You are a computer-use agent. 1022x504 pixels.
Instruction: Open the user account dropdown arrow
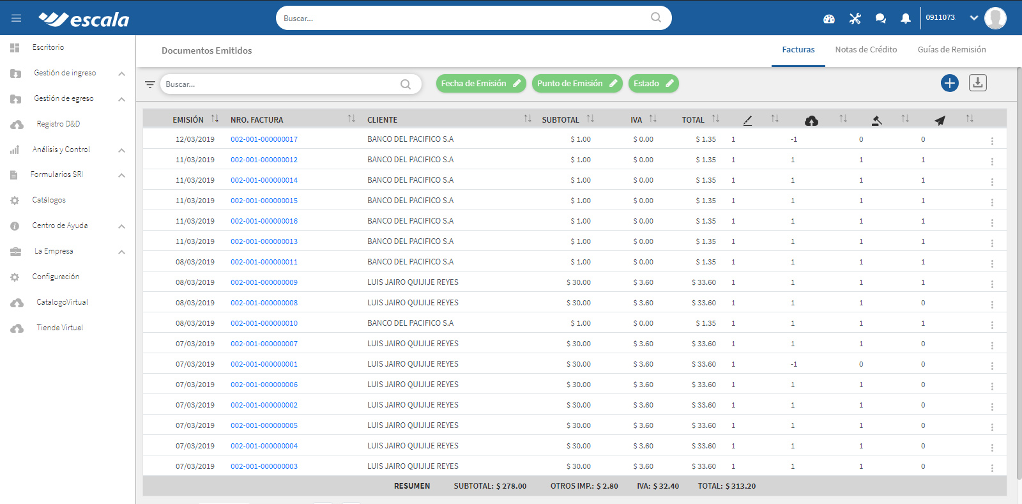coord(974,18)
